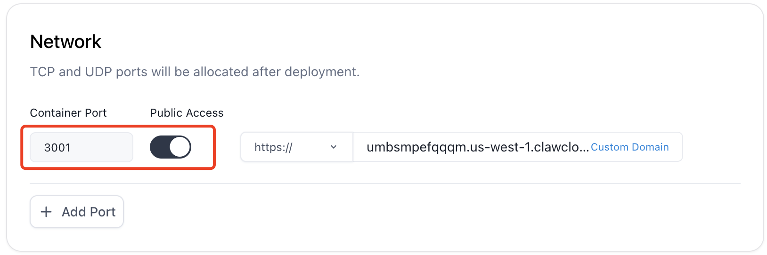The width and height of the screenshot is (767, 255).
Task: Click the Container Port label
Action: 68,113
